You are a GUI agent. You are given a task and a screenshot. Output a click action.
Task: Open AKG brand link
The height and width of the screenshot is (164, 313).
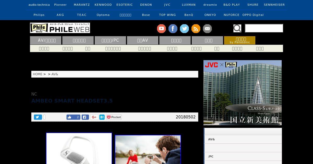coord(61,15)
